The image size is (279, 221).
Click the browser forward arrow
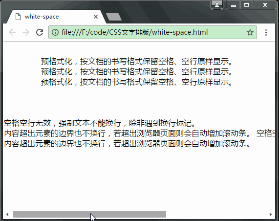coord(26,32)
